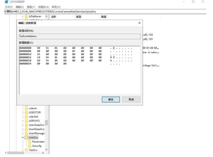Click the usbser folder icon
Viewport: 213px width, 157px height.
pos(26,108)
